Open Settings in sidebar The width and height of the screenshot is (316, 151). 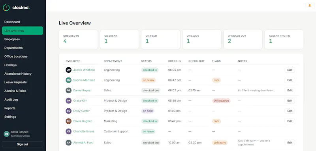pyautogui.click(x=23, y=117)
